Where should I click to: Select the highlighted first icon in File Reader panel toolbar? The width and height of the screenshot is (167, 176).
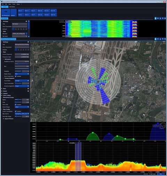tap(156, 18)
